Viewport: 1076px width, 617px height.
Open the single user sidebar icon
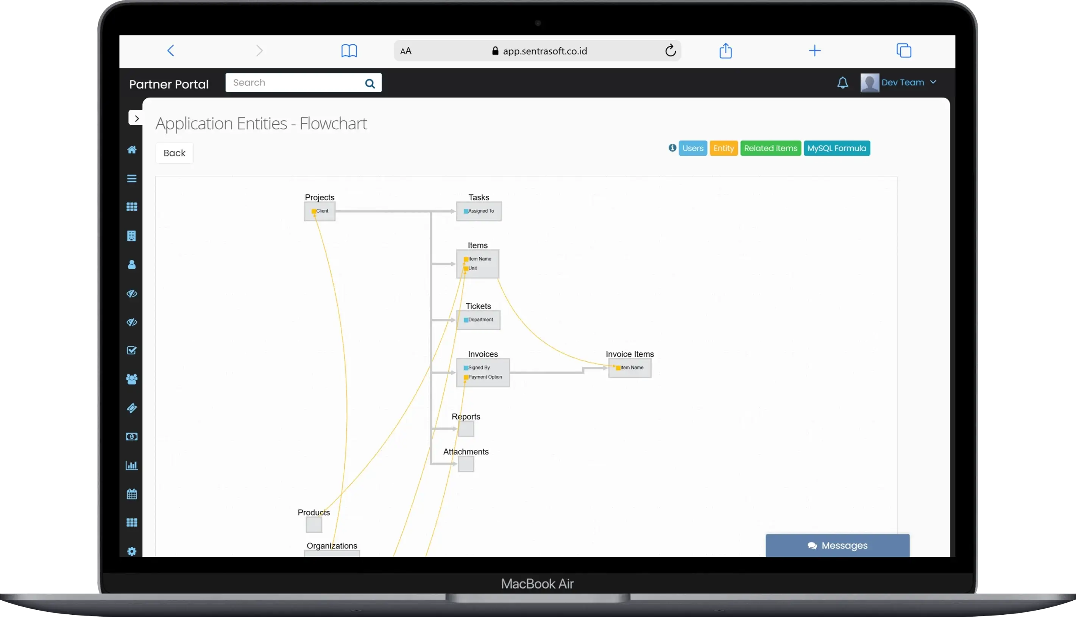click(132, 264)
